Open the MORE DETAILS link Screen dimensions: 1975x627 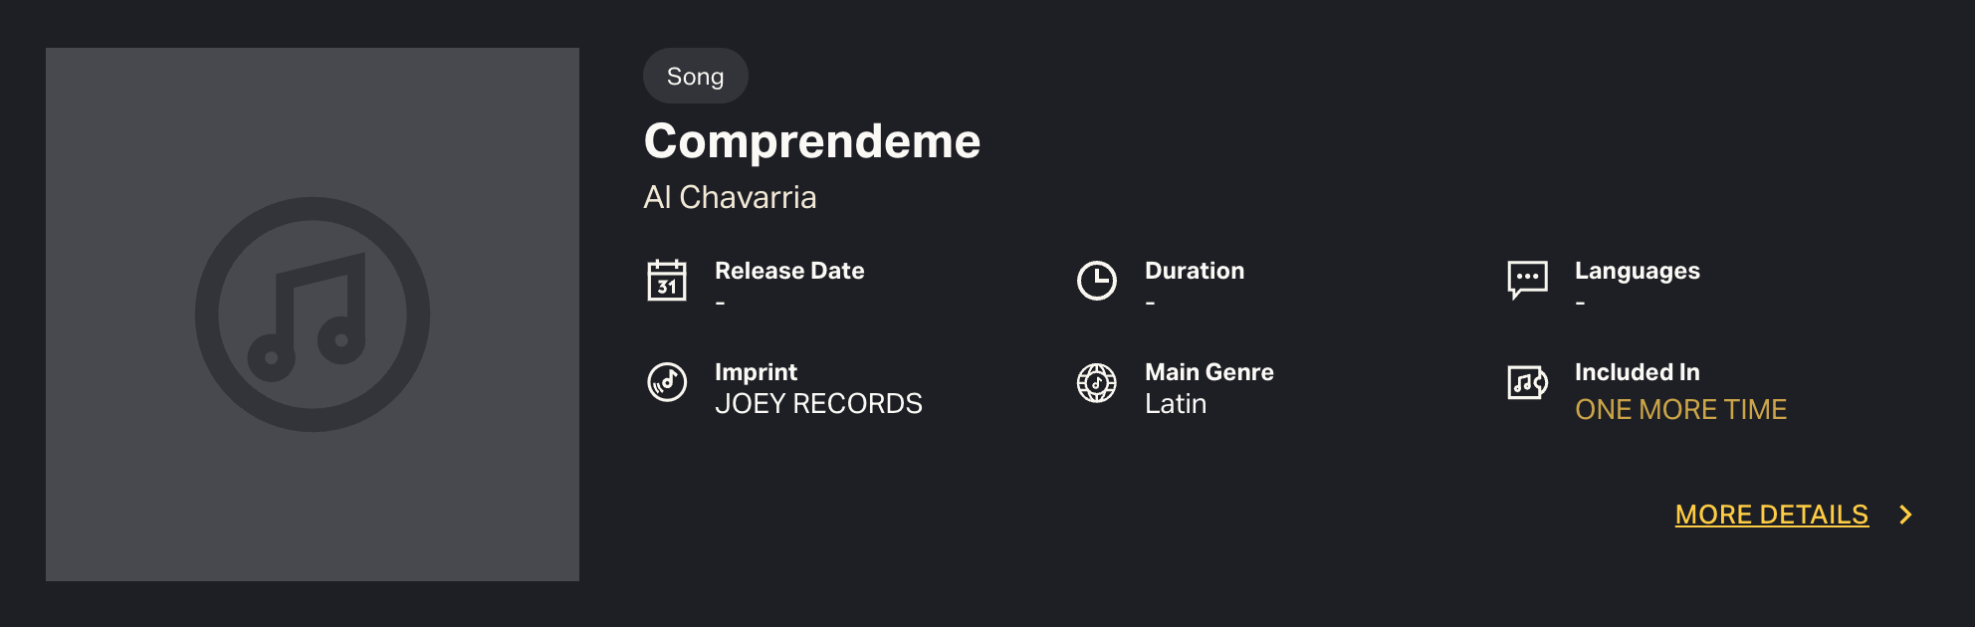pos(1771,515)
